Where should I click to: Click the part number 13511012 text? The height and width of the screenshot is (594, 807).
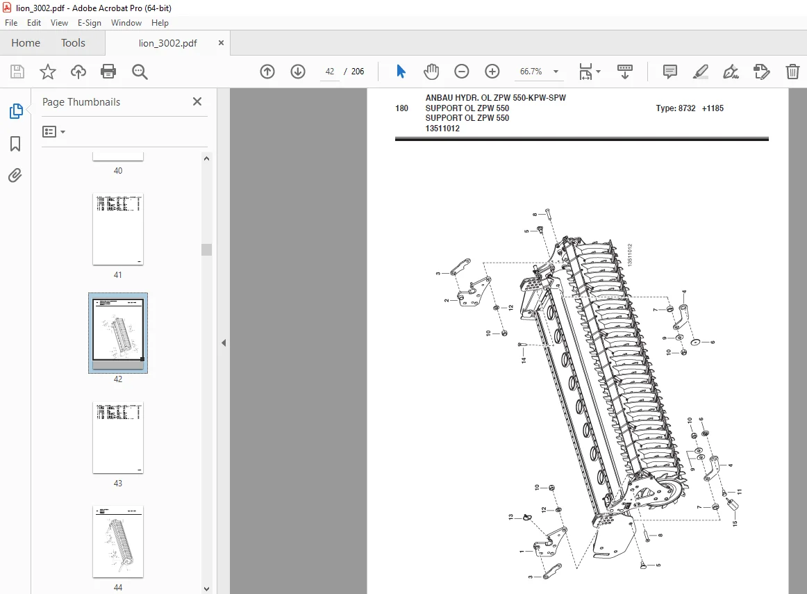tap(442, 129)
